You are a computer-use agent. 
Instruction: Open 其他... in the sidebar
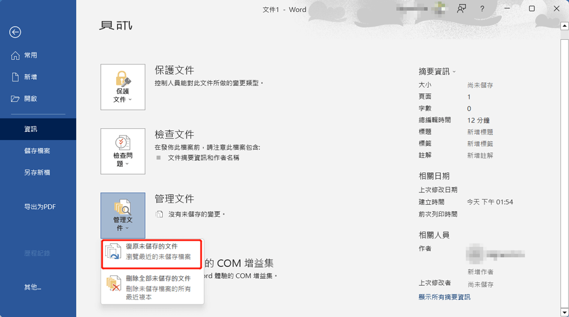tap(32, 287)
